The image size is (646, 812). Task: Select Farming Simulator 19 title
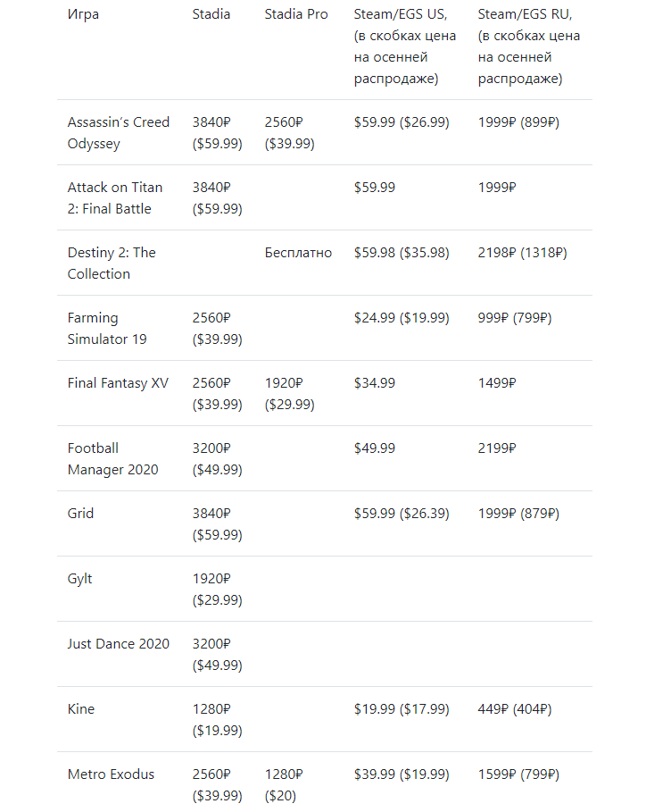click(x=107, y=329)
